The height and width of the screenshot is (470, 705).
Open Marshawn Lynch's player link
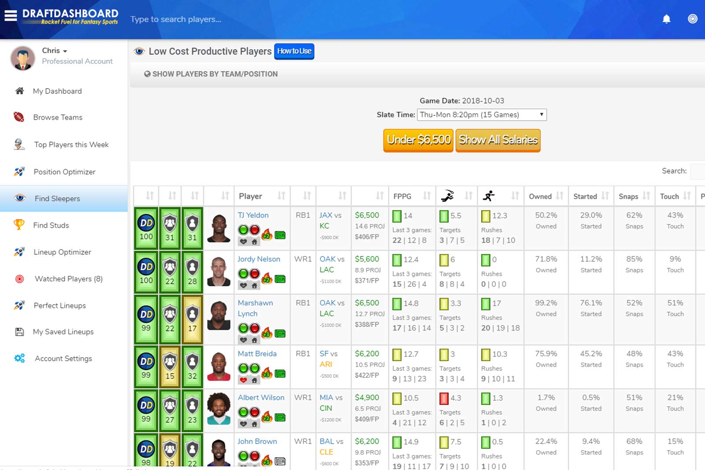pyautogui.click(x=255, y=308)
